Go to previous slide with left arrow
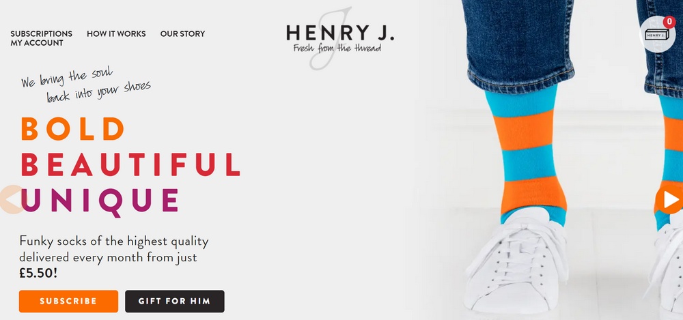The width and height of the screenshot is (683, 320). [12, 199]
